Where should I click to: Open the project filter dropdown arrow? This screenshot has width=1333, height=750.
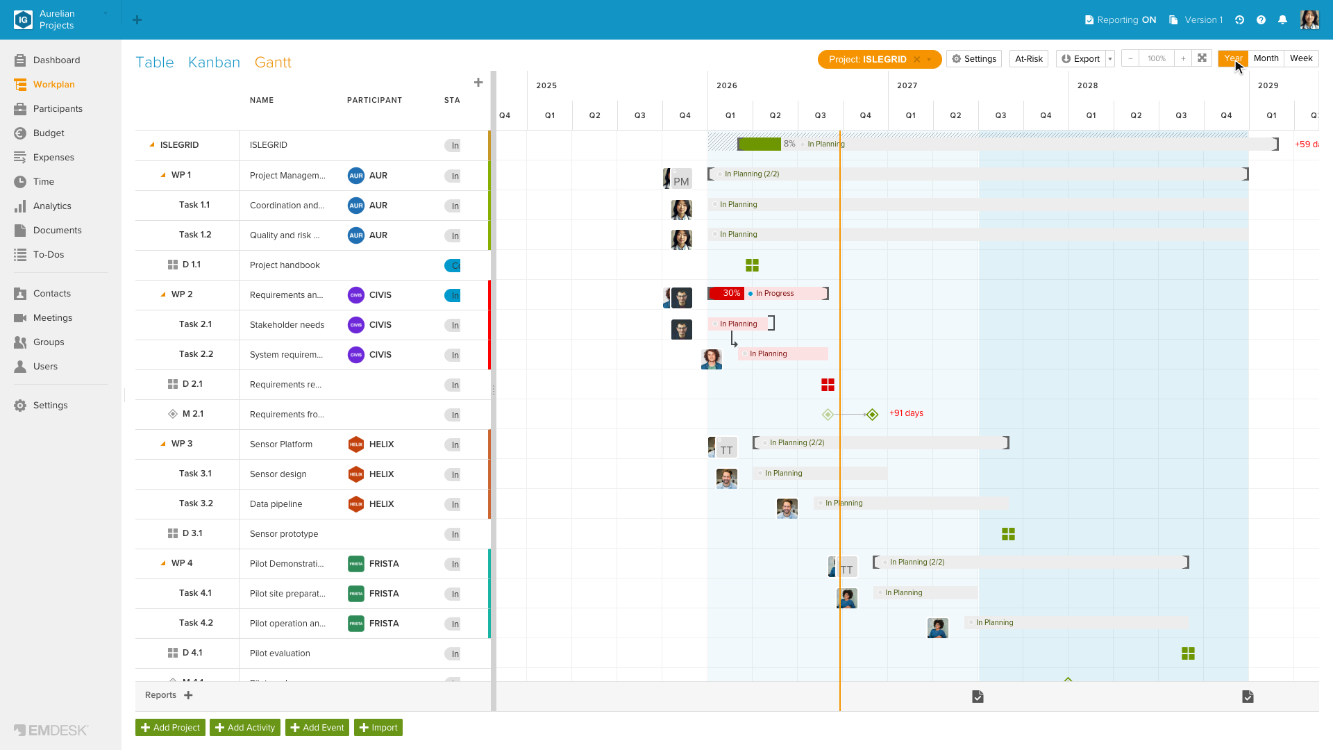point(929,60)
